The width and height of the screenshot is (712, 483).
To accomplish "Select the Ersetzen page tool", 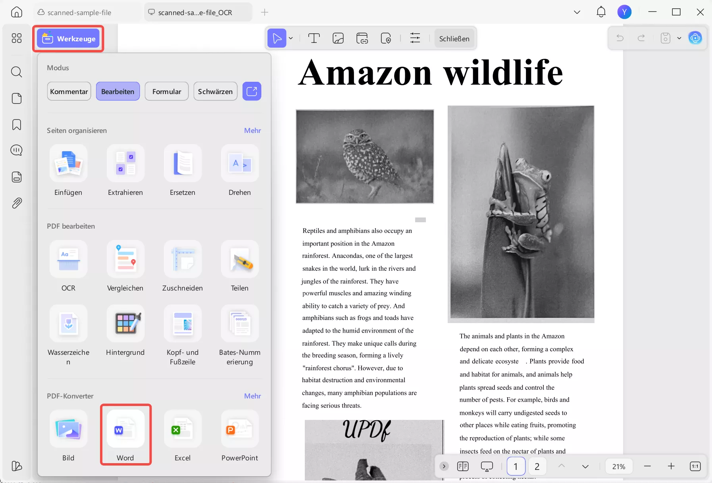I will (183, 171).
